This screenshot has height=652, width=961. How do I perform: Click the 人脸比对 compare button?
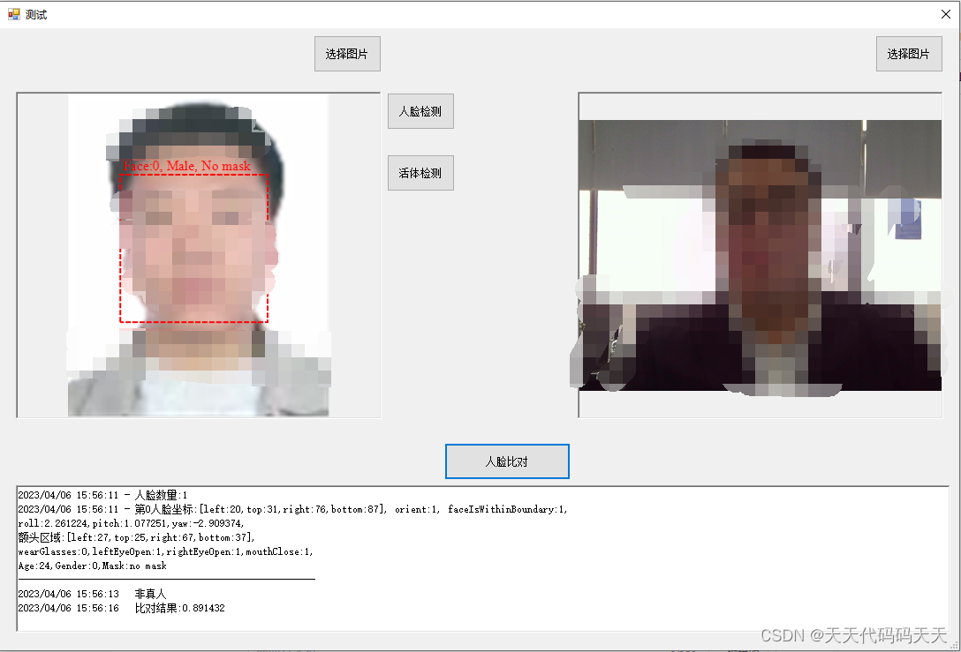[x=507, y=461]
